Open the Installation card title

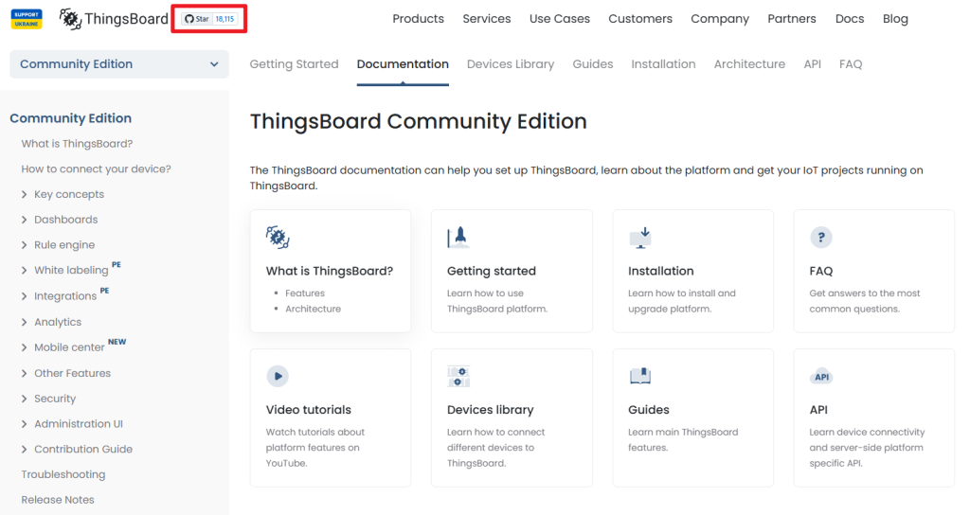[x=660, y=271]
